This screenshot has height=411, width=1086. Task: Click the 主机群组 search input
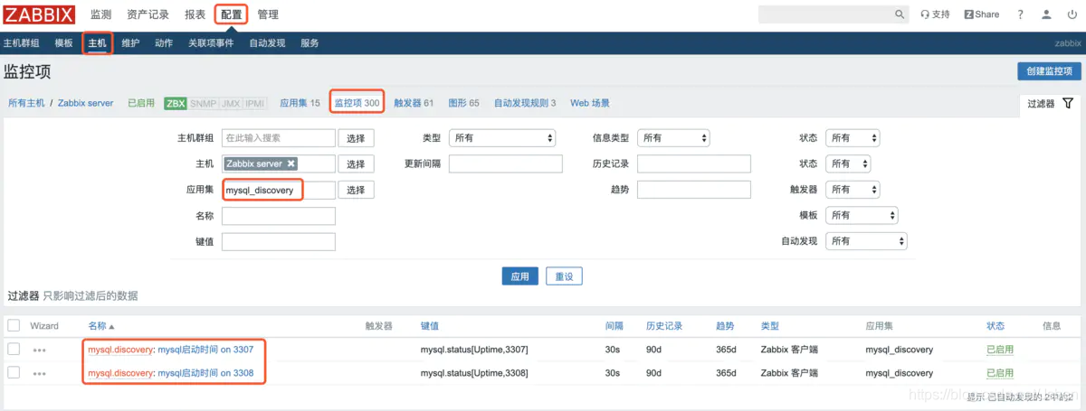pyautogui.click(x=279, y=138)
